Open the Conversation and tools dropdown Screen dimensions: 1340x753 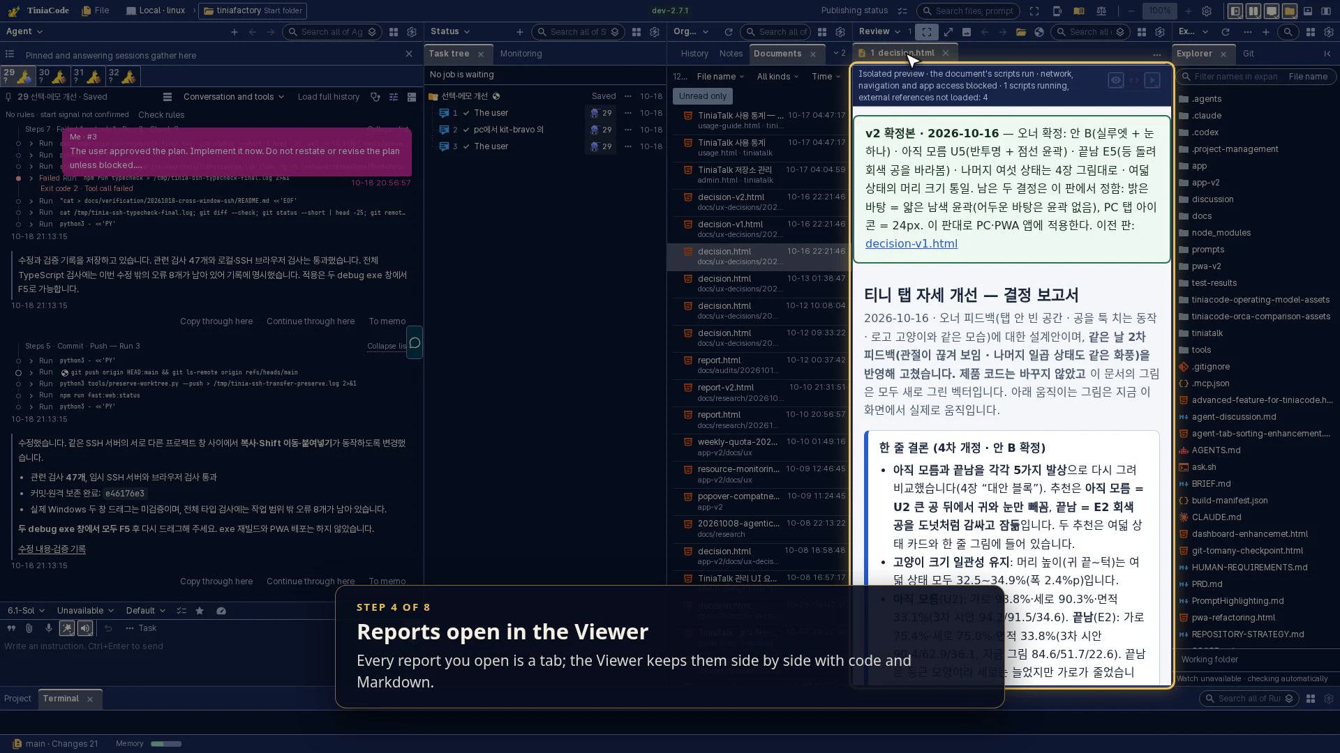click(234, 97)
